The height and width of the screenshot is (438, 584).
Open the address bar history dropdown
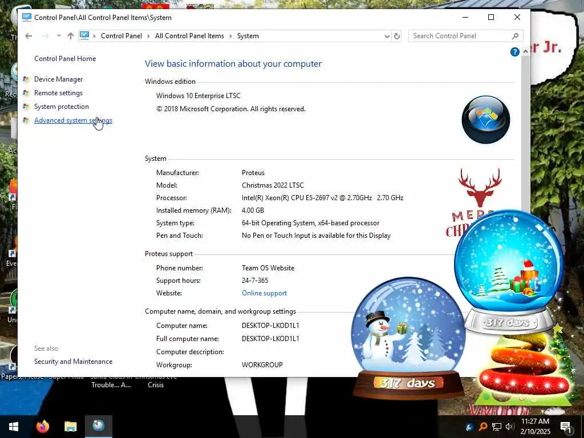click(387, 36)
